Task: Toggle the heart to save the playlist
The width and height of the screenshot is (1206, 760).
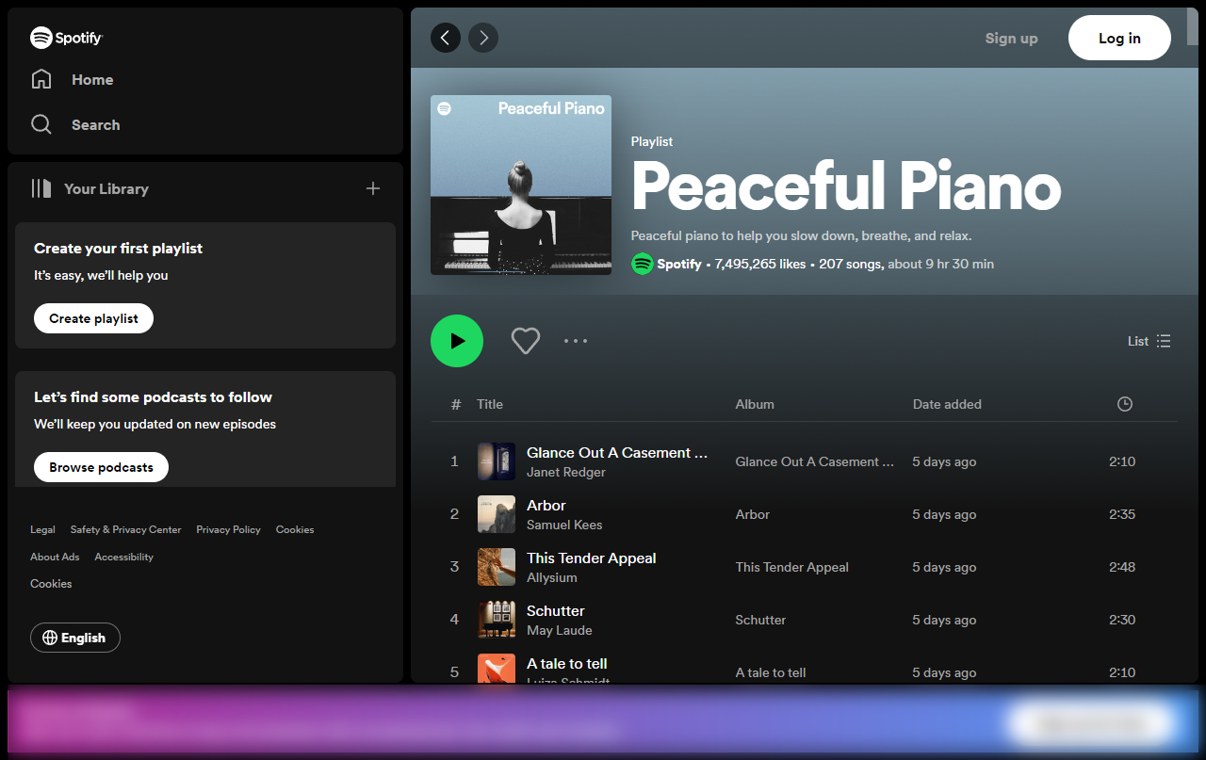Action: click(x=526, y=341)
